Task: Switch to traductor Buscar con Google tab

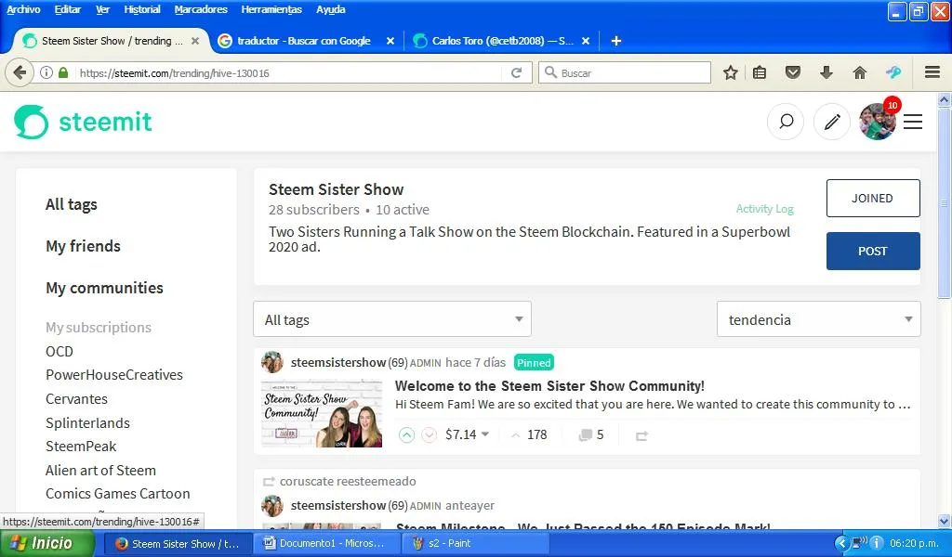Action: click(304, 41)
